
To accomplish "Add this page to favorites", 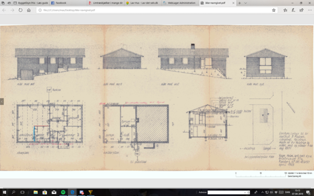I will tap(274, 10).
